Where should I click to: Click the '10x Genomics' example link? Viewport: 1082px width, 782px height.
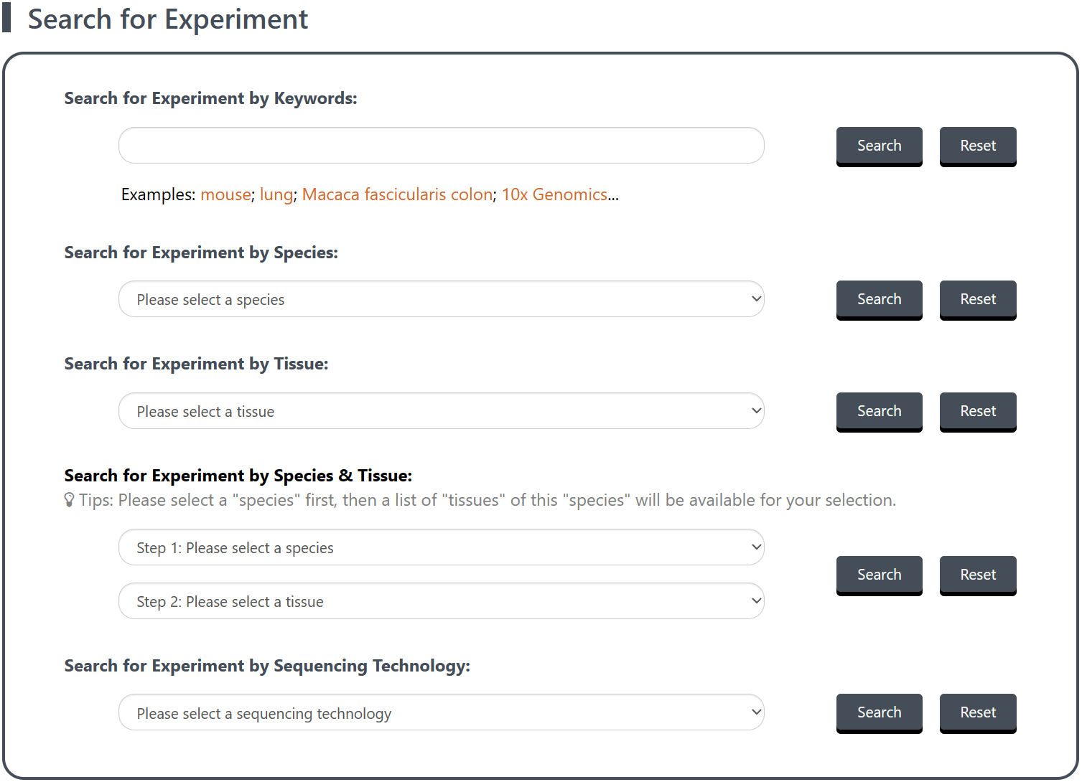(554, 194)
